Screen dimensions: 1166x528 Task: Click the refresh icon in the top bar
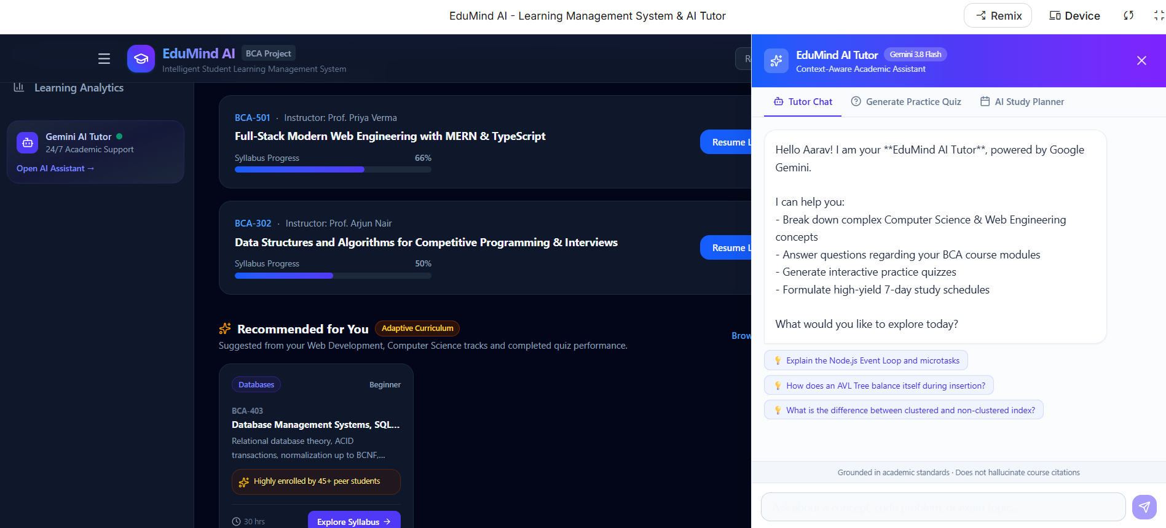click(x=1129, y=15)
